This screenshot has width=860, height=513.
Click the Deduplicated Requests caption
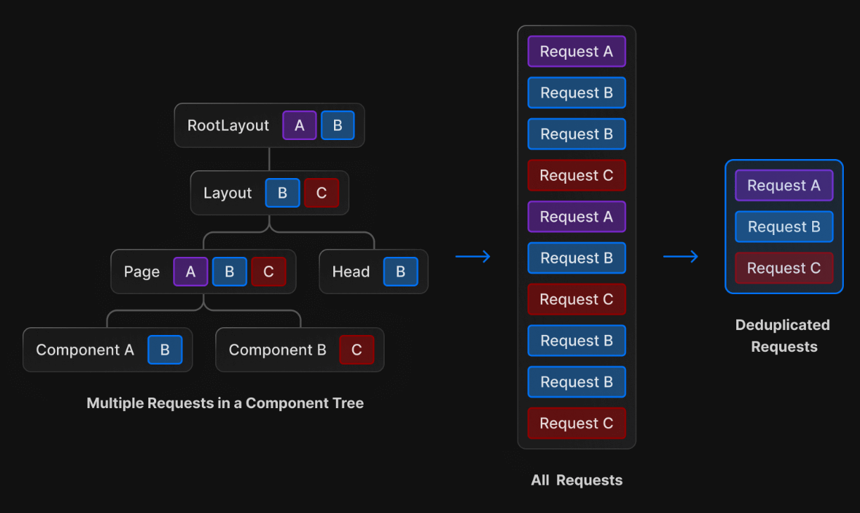click(783, 336)
